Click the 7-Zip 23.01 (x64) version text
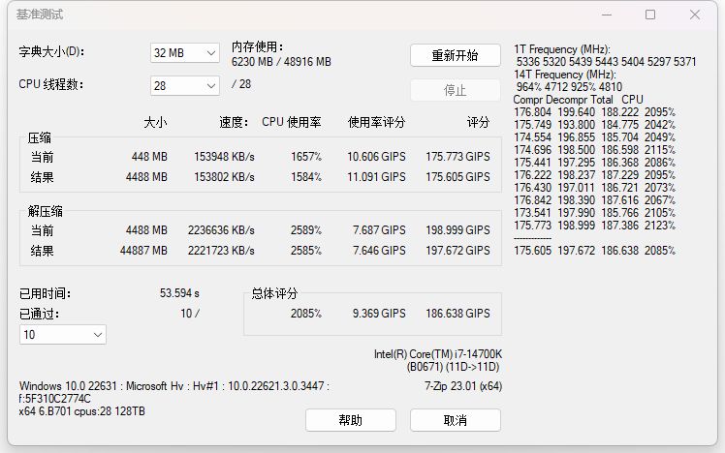Image resolution: width=725 pixels, height=453 pixels. click(462, 385)
